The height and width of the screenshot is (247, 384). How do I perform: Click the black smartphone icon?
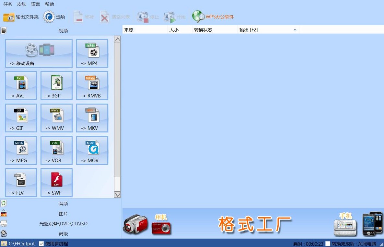[372, 224]
